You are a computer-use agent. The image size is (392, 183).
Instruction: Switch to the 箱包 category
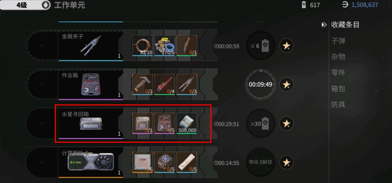click(338, 89)
